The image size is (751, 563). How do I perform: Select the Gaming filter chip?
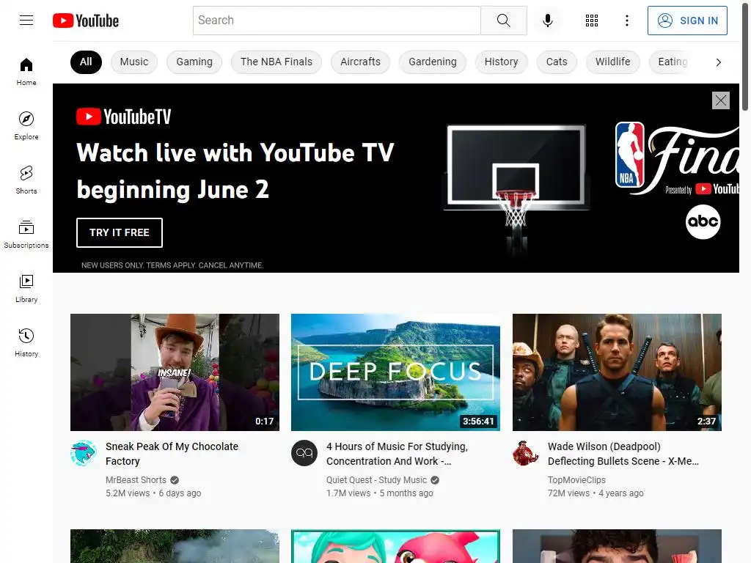[x=194, y=62]
